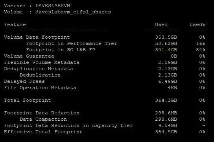Select the Volume Guarantee label
The width and height of the screenshot is (214, 142).
pyautogui.click(x=29, y=56)
